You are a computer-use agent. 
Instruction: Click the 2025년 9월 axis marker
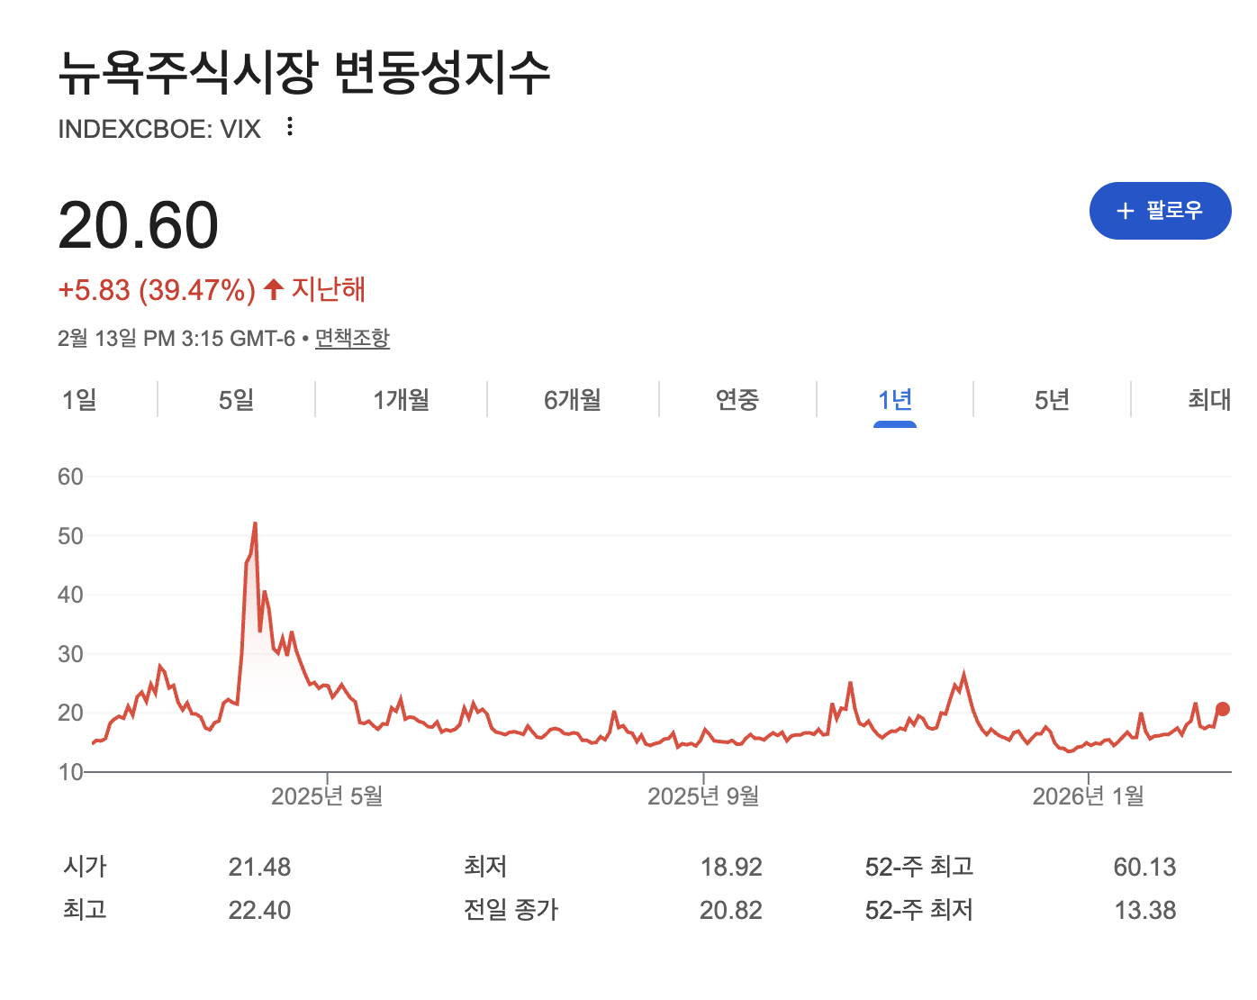point(703,795)
